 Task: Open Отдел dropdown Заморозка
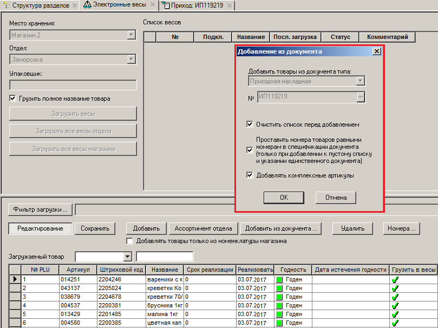[131, 59]
